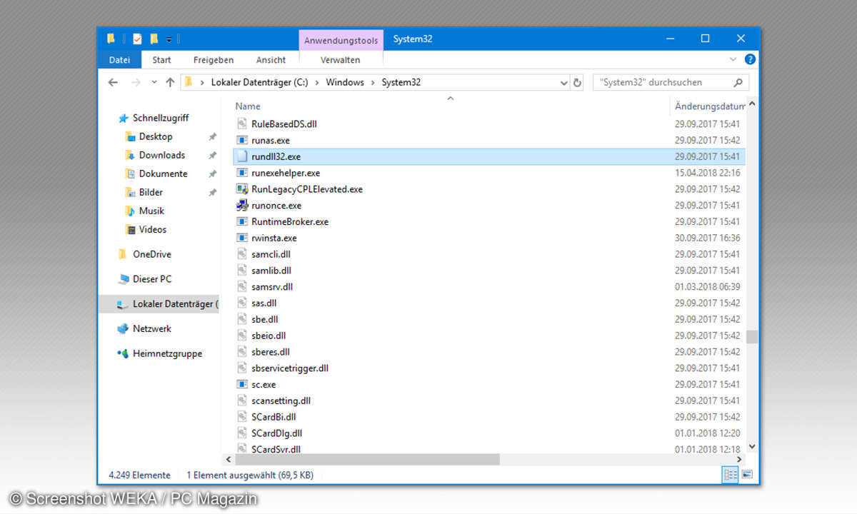Viewport: 857px width, 514px height.
Task: Click the runexehelper.exe file icon
Action: (242, 173)
